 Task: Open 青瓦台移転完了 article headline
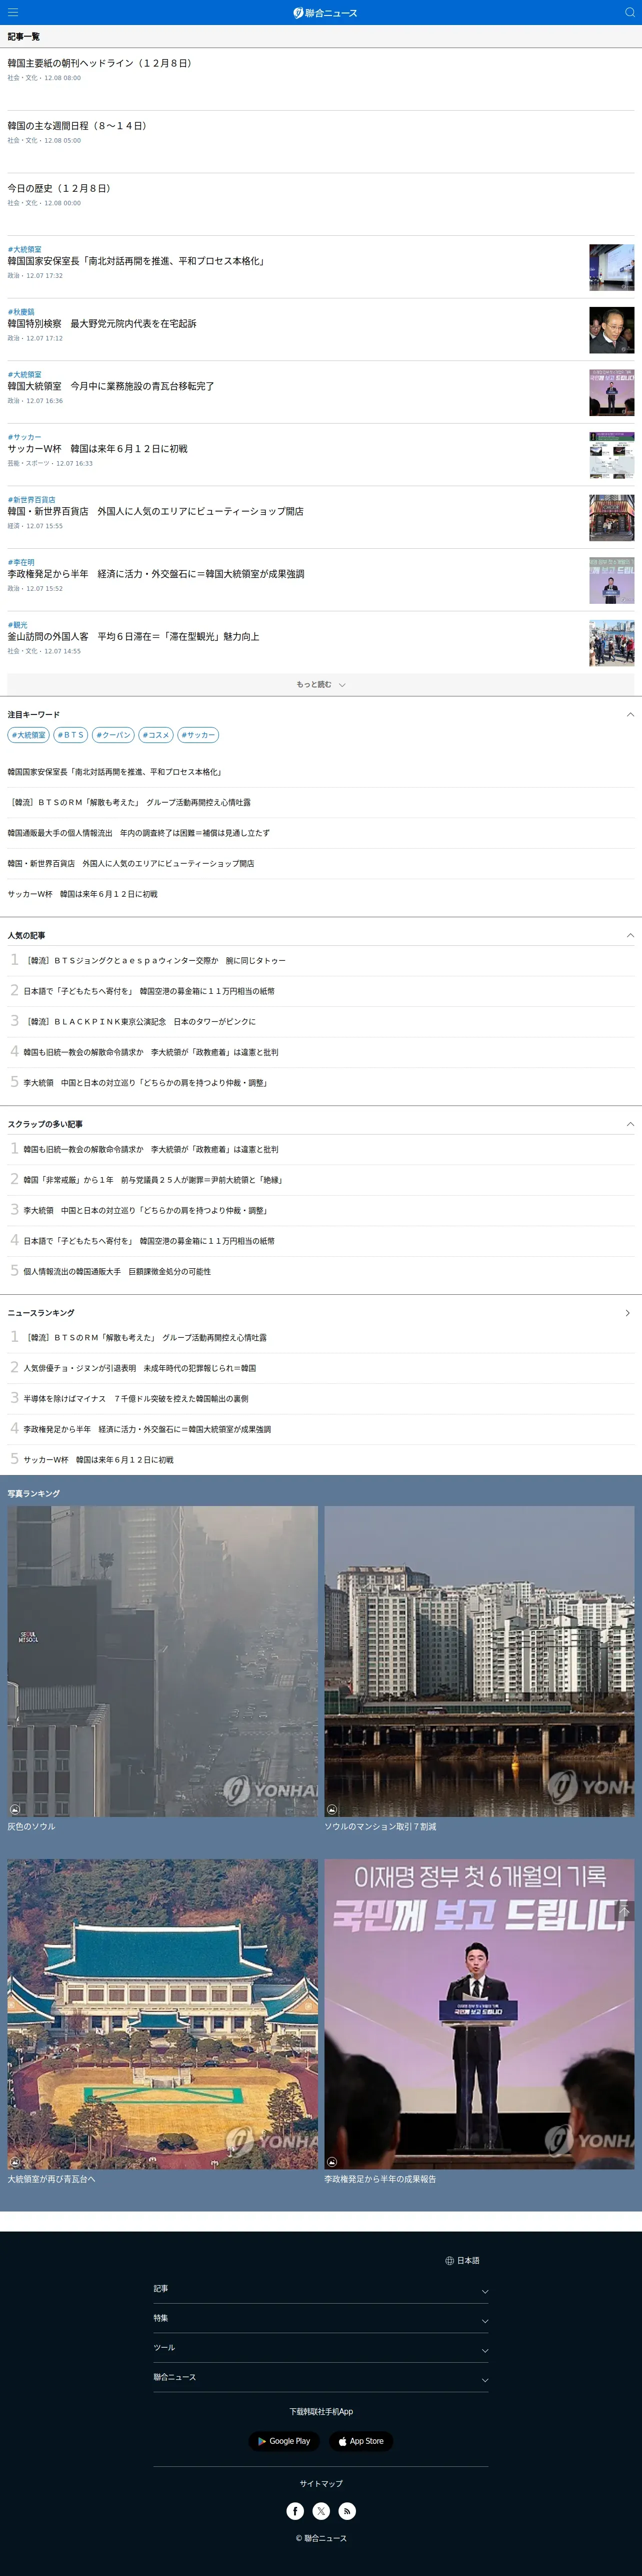tap(111, 386)
